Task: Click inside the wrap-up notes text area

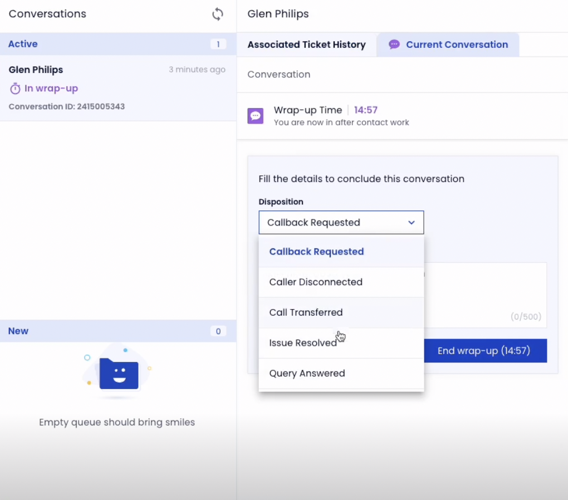Action: 484,287
